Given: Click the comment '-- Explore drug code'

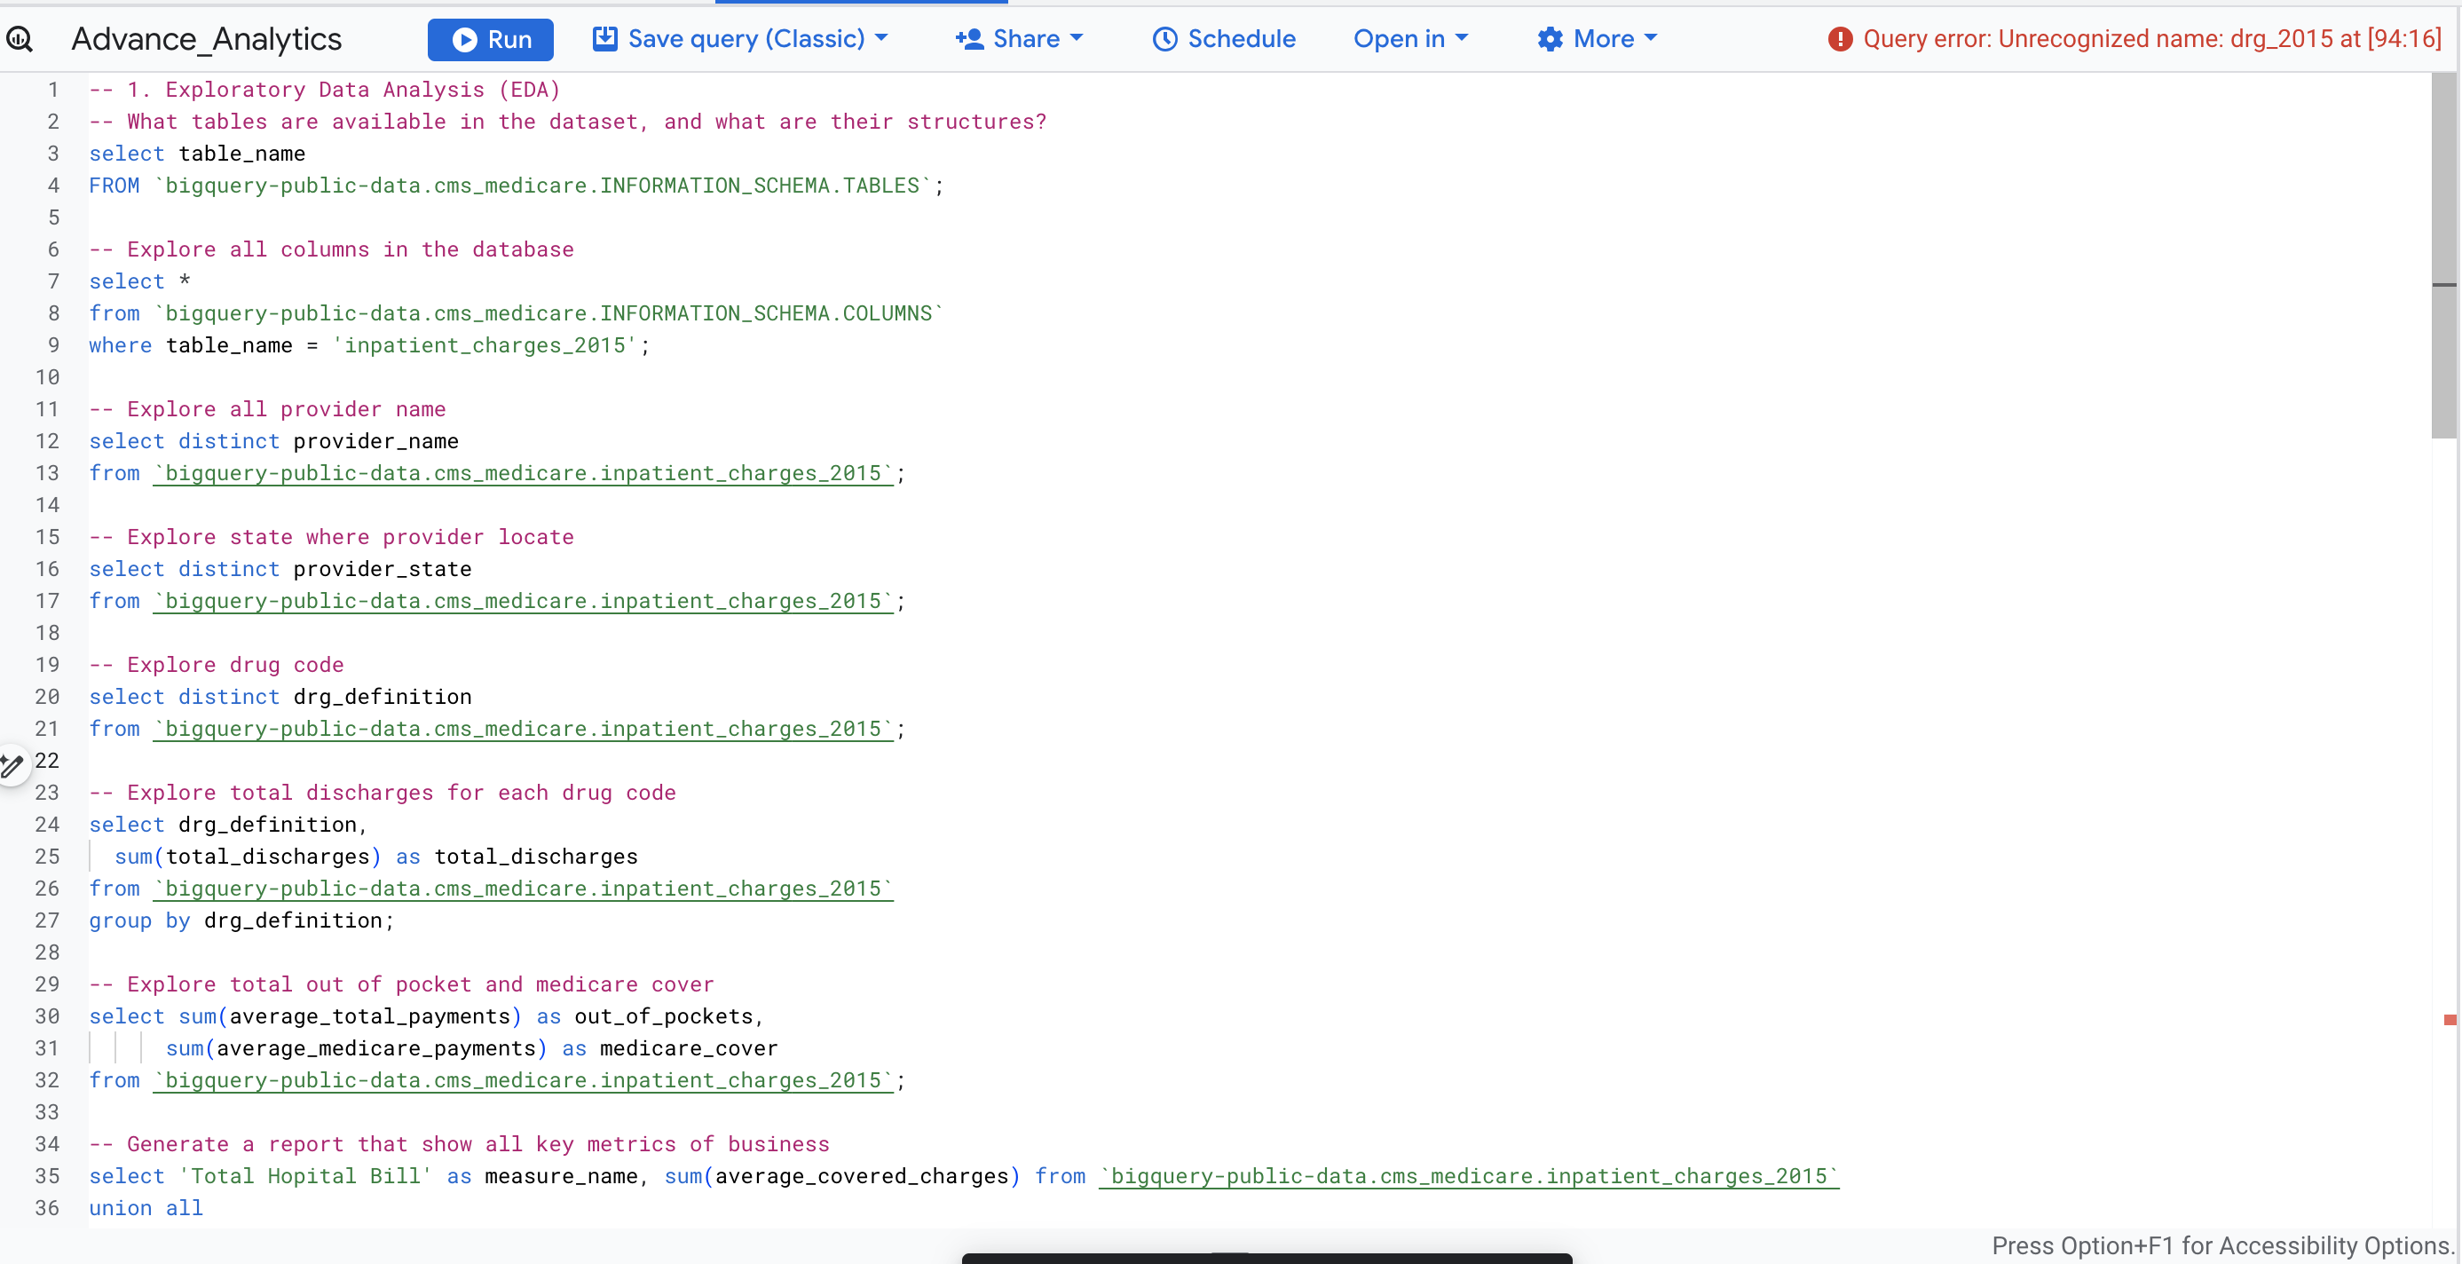Looking at the screenshot, I should pos(216,665).
